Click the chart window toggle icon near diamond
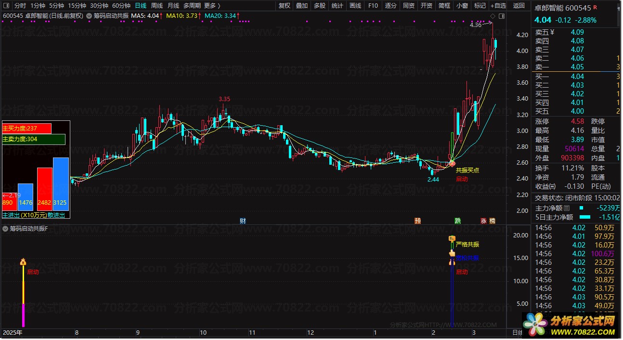Image resolution: width=623 pixels, height=340 pixels. click(501, 16)
